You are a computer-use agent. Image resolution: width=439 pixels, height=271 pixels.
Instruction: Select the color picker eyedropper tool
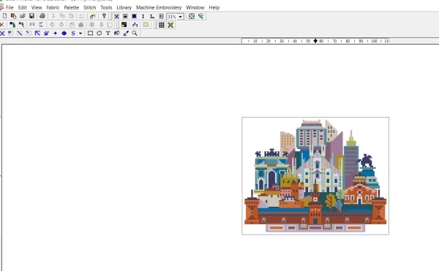click(x=126, y=34)
